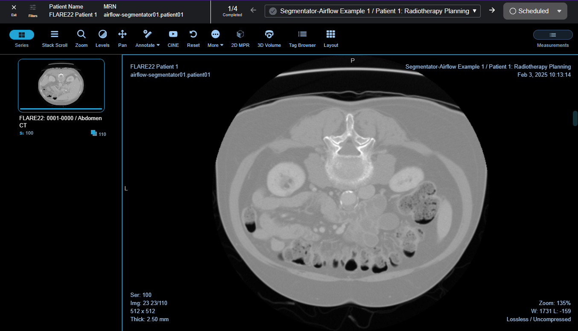The width and height of the screenshot is (578, 331).
Task: Start CINE playback
Action: click(x=173, y=38)
